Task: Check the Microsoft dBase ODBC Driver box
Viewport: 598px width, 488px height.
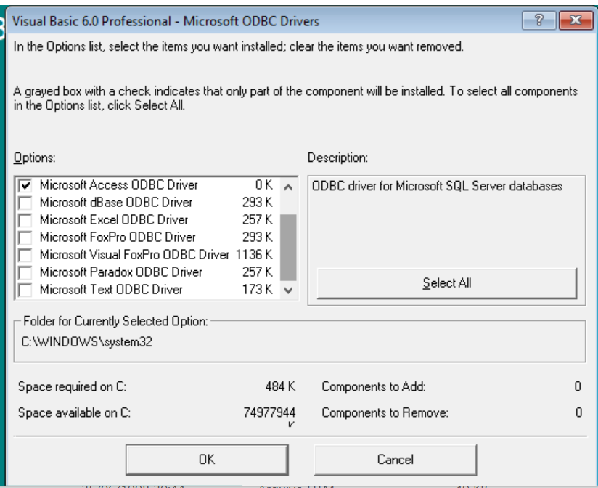Action: (25, 203)
